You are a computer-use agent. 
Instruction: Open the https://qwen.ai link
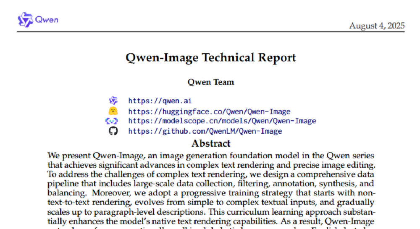pos(160,101)
